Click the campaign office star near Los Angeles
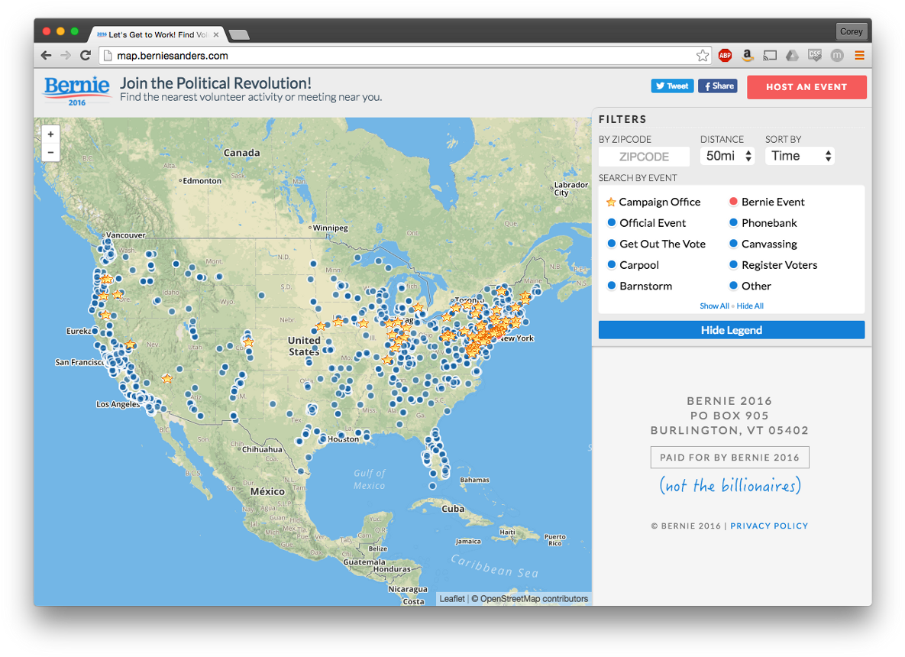Viewport: 905px width, 657px height. pos(166,379)
